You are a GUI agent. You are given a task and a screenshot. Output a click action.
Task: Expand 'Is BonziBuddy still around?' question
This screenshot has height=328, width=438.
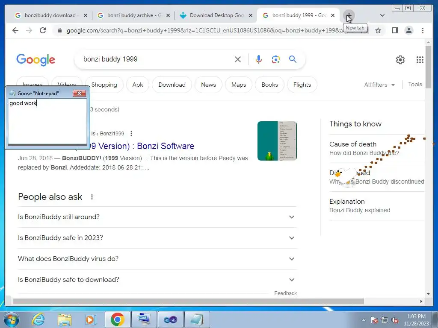click(x=157, y=217)
